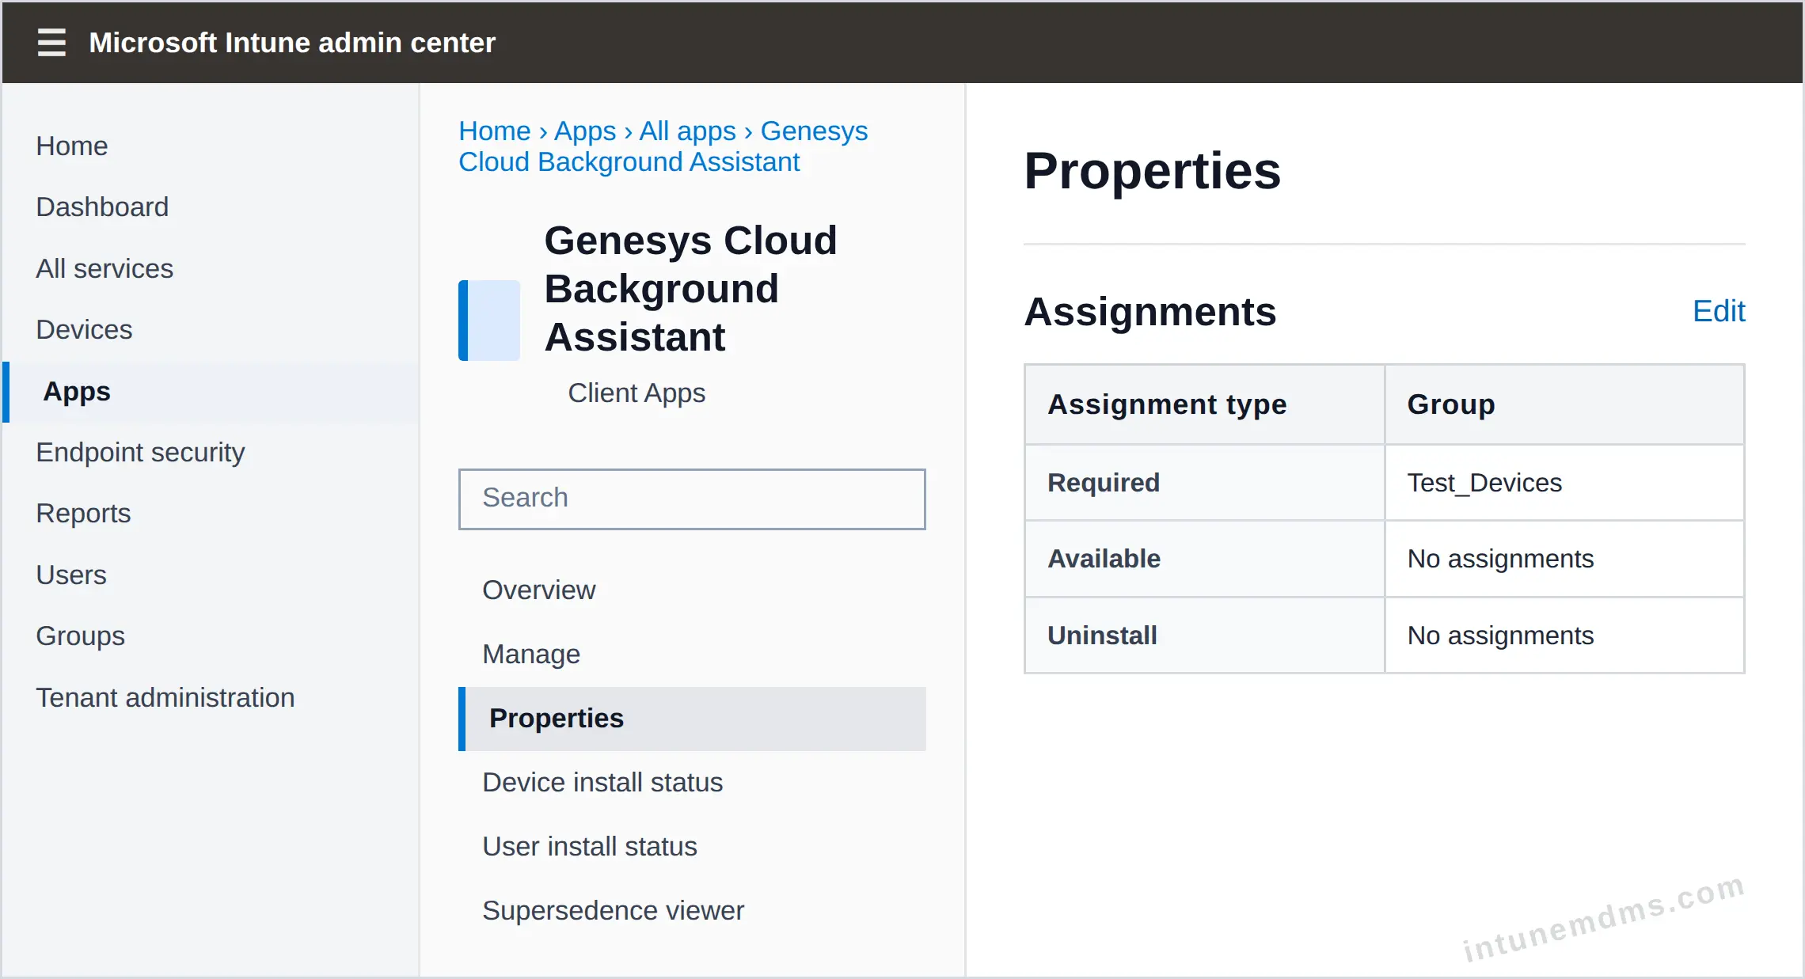The height and width of the screenshot is (979, 1805).
Task: Click the Properties page heading
Action: [x=1152, y=170]
